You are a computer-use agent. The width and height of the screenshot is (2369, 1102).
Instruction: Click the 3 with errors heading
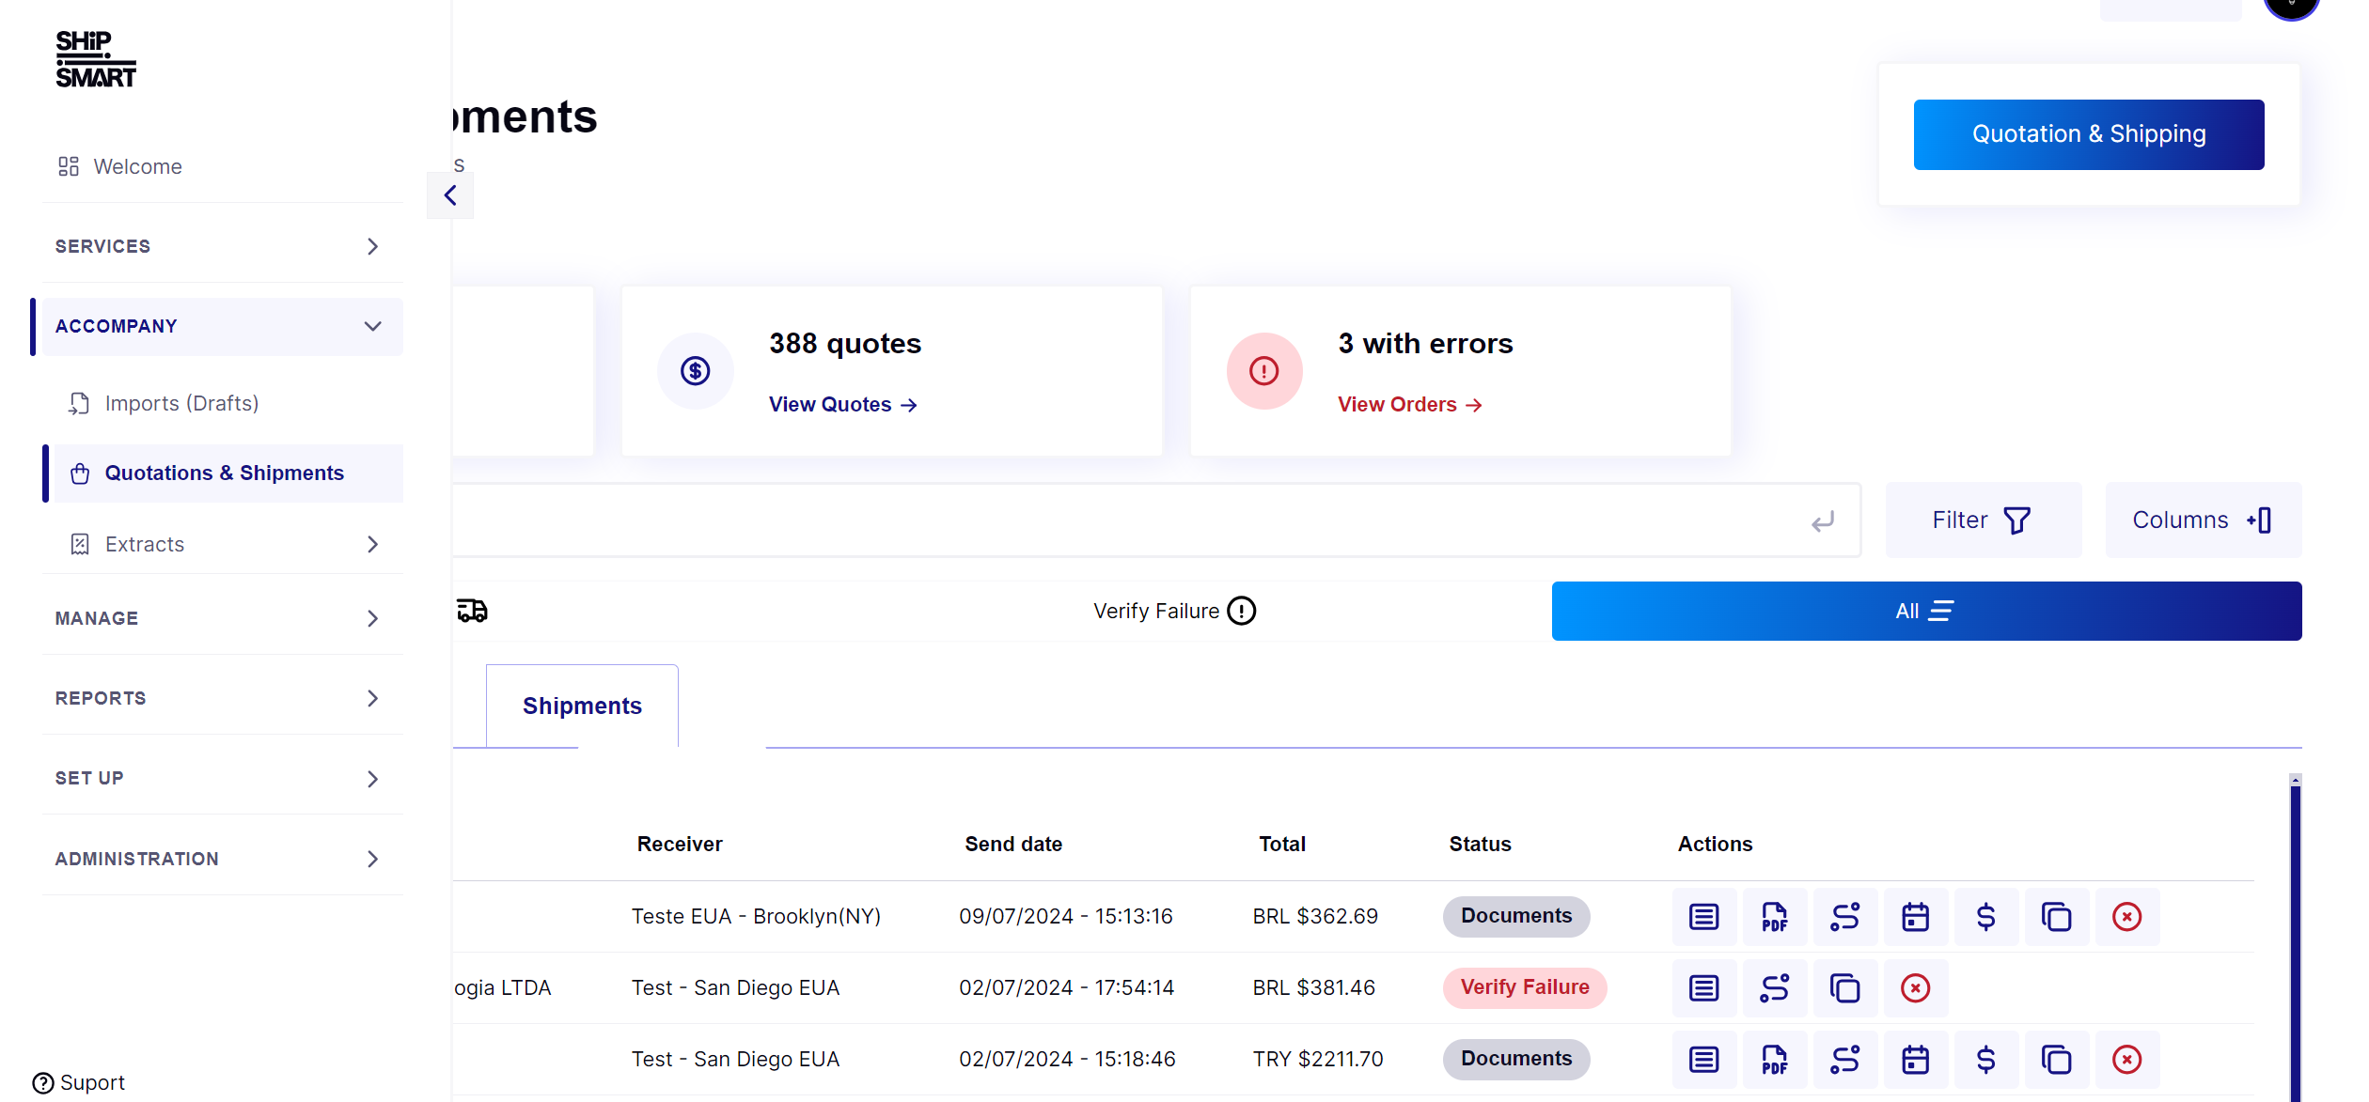(1425, 344)
